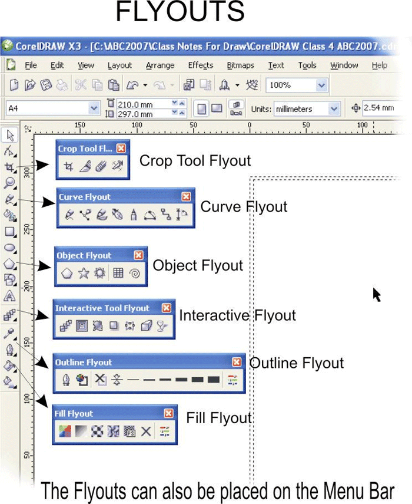This screenshot has height=504, width=412.
Task: Open the Effects menu
Action: point(201,65)
